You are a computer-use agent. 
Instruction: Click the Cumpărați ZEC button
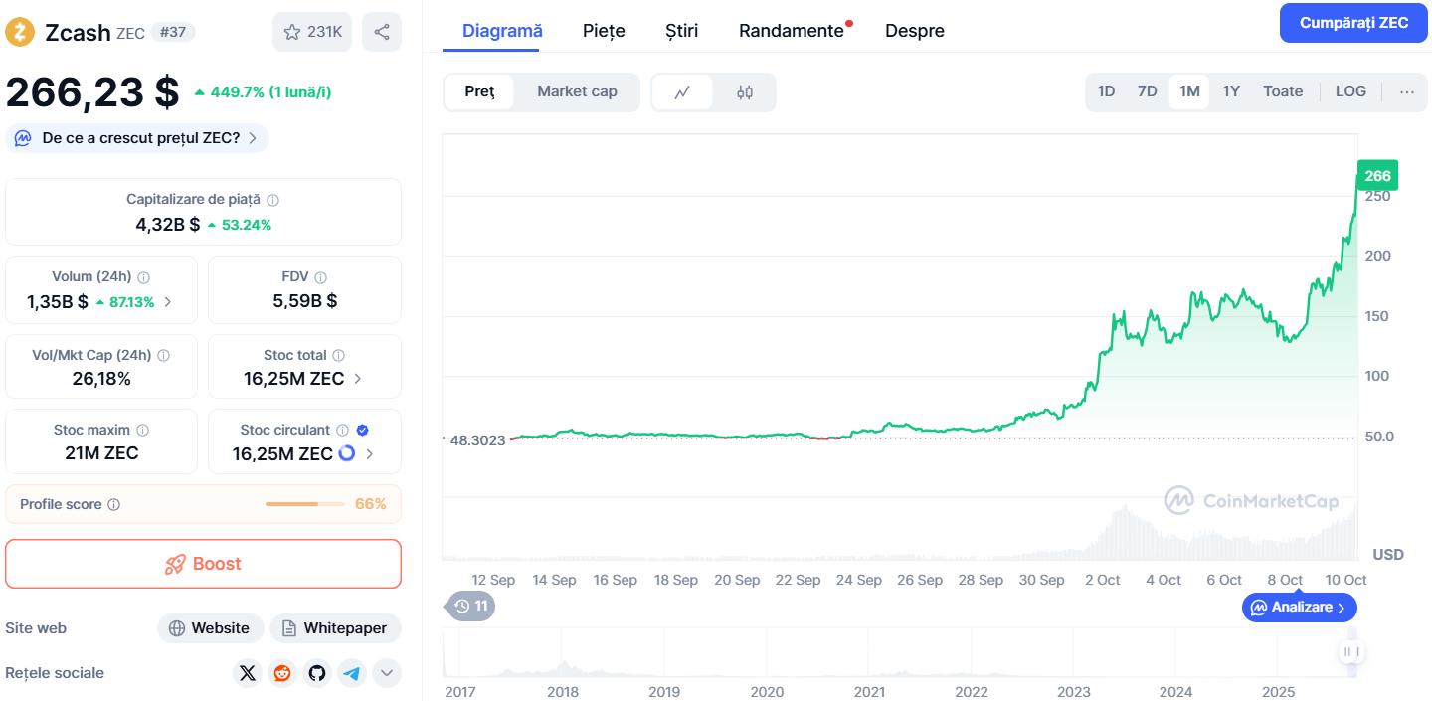(1353, 23)
